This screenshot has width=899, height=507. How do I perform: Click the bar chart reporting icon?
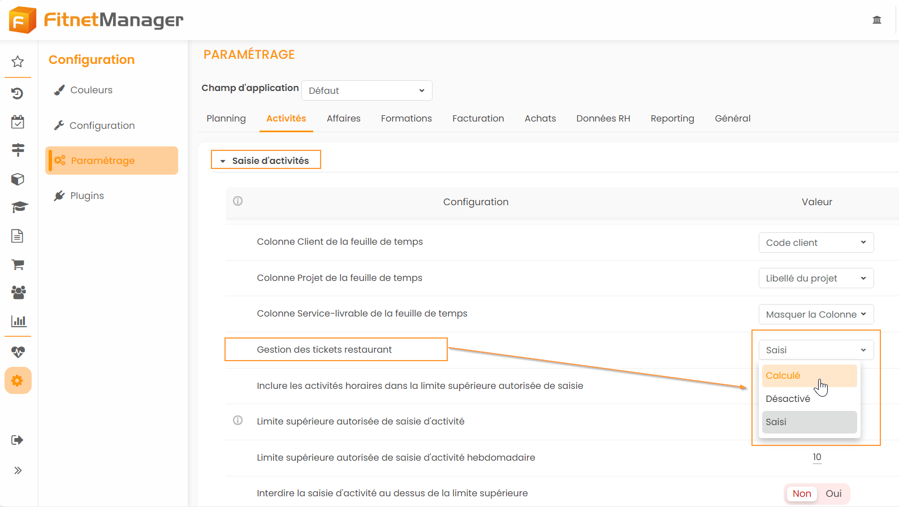click(18, 321)
